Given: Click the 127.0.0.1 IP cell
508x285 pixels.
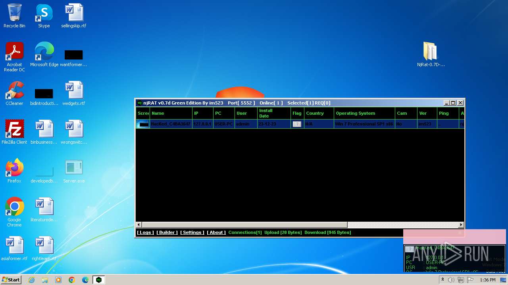Looking at the screenshot, I should 202,124.
